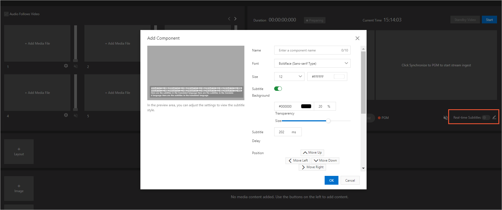Image resolution: width=502 pixels, height=210 pixels.
Task: Click the #FFFFFF font color swatch
Action: pyautogui.click(x=339, y=77)
